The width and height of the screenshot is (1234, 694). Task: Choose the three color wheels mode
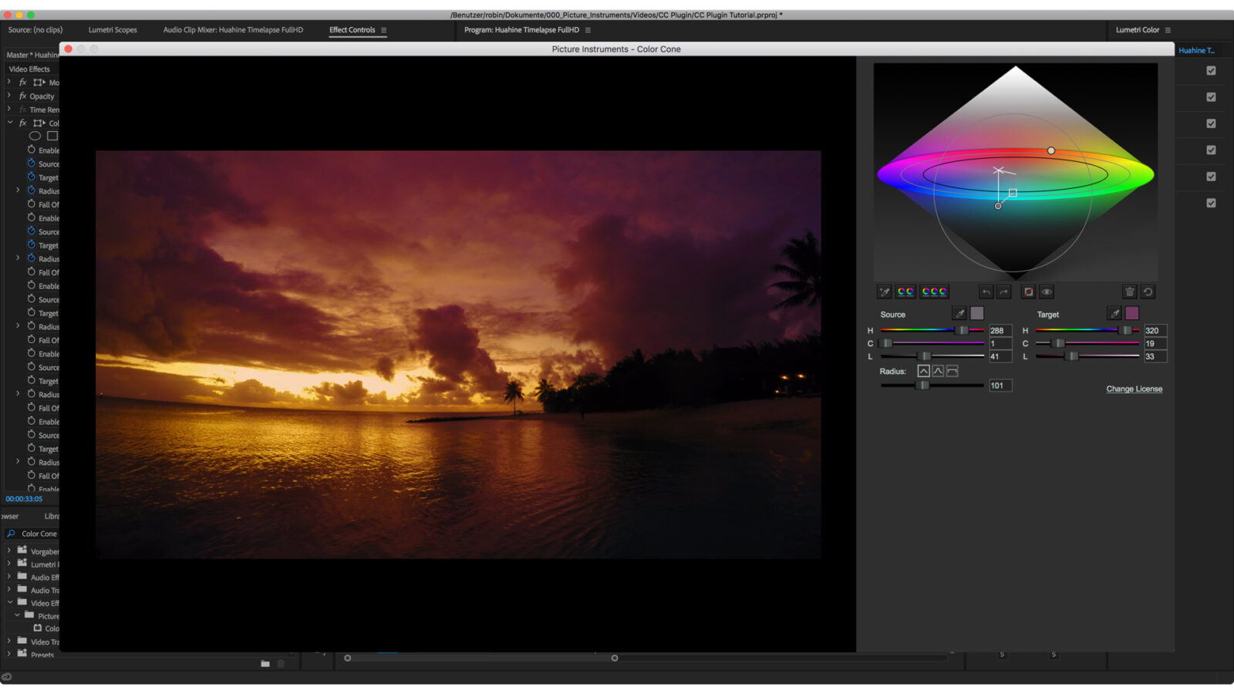pyautogui.click(x=934, y=291)
